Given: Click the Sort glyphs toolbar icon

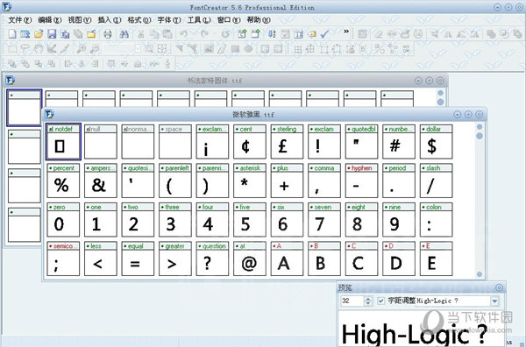Looking at the screenshot, I should tap(272, 34).
